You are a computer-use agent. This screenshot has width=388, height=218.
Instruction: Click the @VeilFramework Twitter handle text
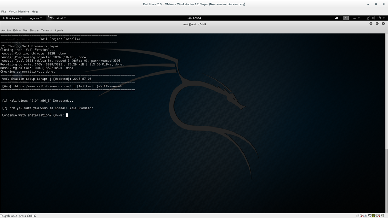(x=109, y=86)
